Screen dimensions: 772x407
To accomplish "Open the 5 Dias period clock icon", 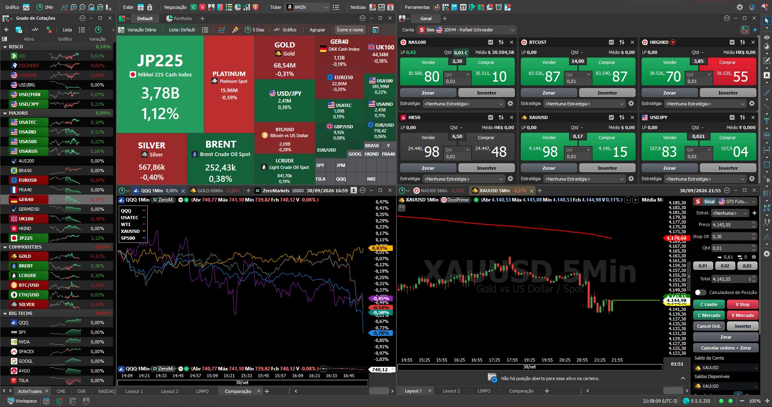I will [x=248, y=30].
